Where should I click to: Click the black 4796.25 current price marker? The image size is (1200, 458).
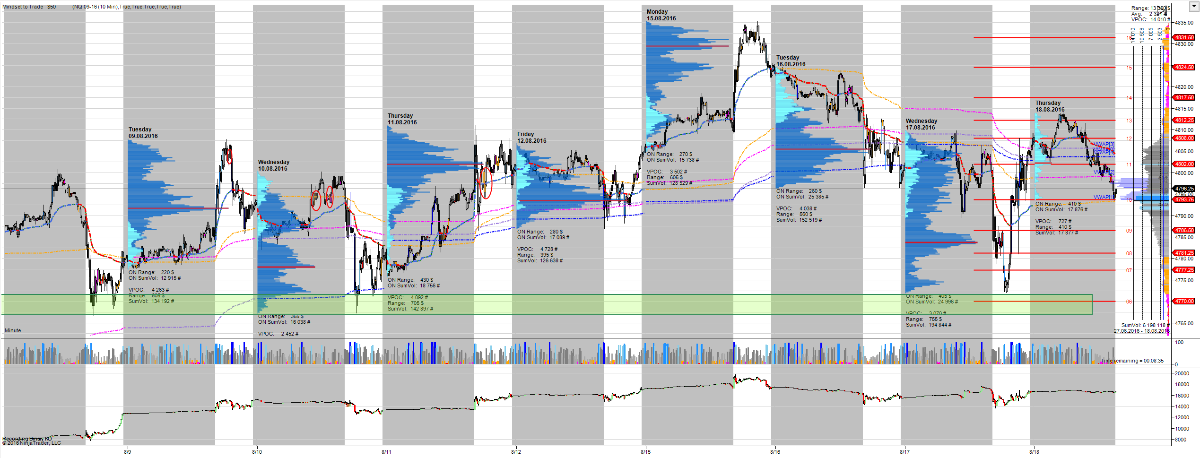point(1184,189)
